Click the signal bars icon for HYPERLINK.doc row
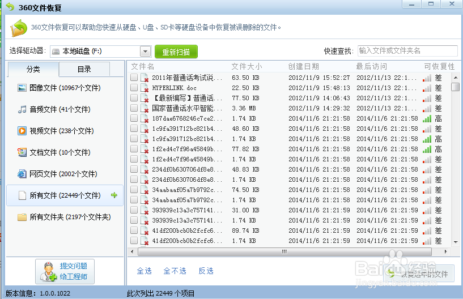The height and width of the screenshot is (299, 463). pos(427,88)
